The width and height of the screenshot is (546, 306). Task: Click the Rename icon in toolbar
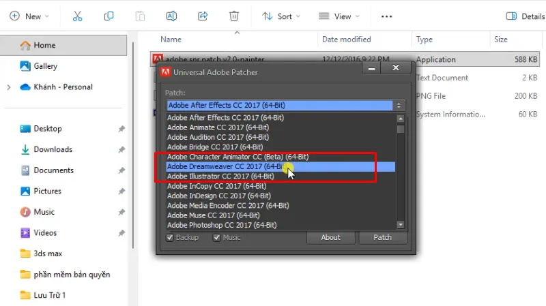171,16
